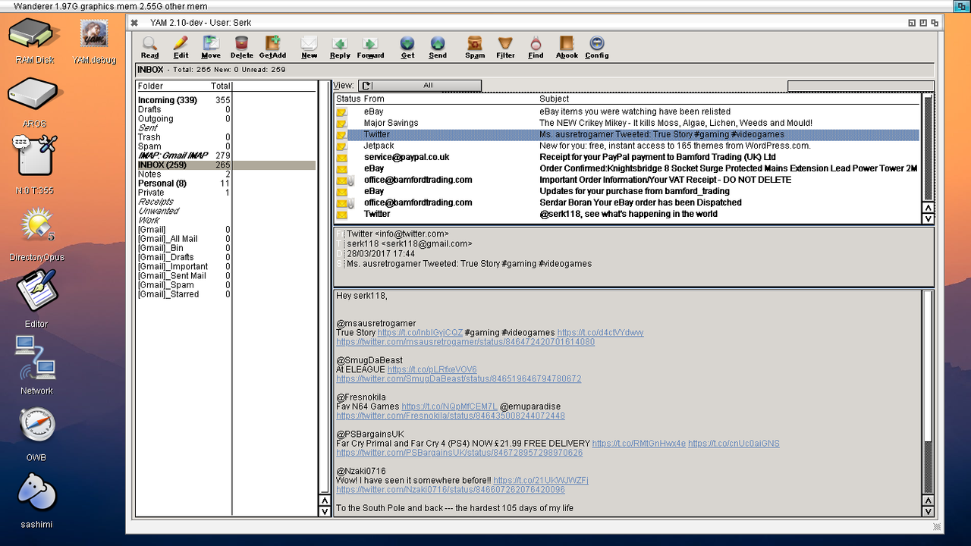Image resolution: width=971 pixels, height=546 pixels.
Task: Sort messages by the Subject column header
Action: 554,99
